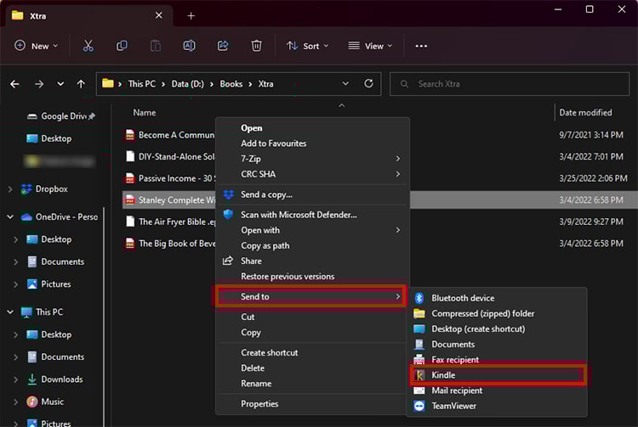This screenshot has width=638, height=427.
Task: Open the View dropdown
Action: (x=370, y=46)
